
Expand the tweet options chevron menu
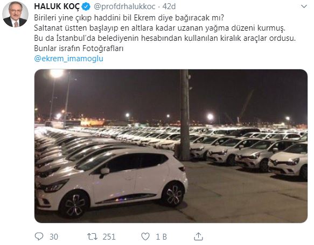[304, 6]
